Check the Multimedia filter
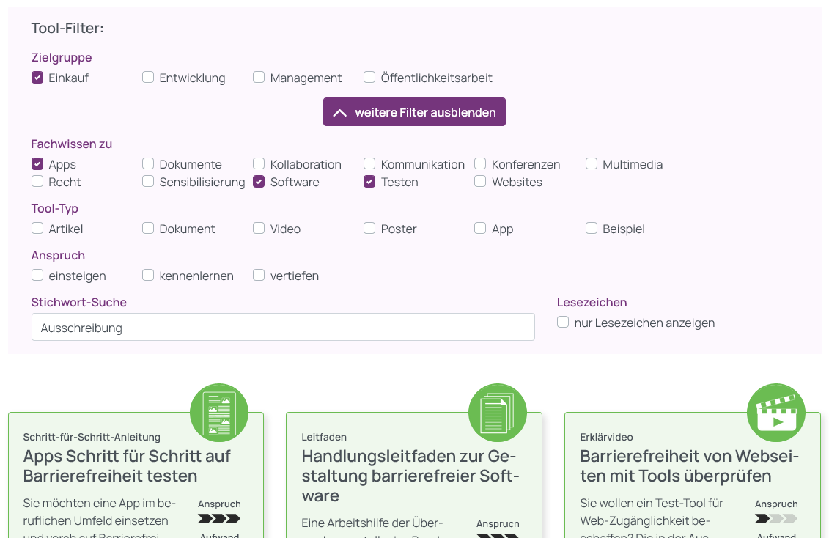Image resolution: width=829 pixels, height=538 pixels. 591,163
